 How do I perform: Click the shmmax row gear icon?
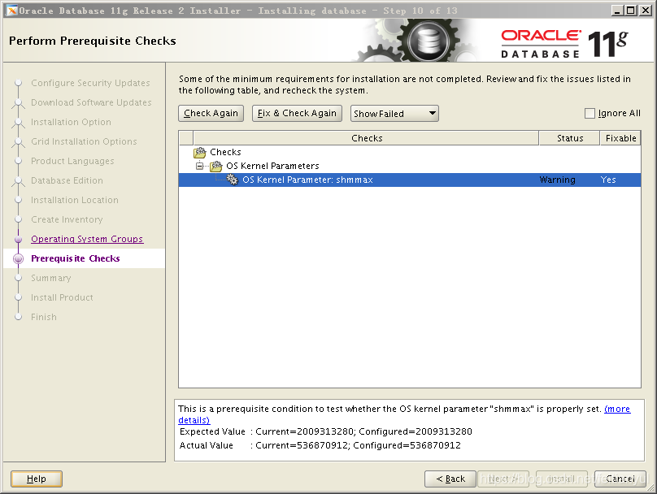click(x=232, y=180)
